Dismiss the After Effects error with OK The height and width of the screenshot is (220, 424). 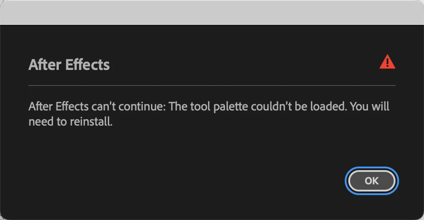pos(371,181)
